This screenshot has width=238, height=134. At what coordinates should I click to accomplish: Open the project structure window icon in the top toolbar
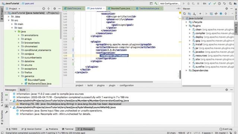pos(235,3)
